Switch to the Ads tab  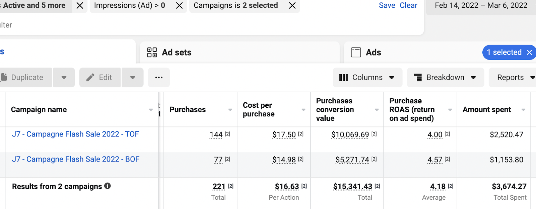click(374, 53)
